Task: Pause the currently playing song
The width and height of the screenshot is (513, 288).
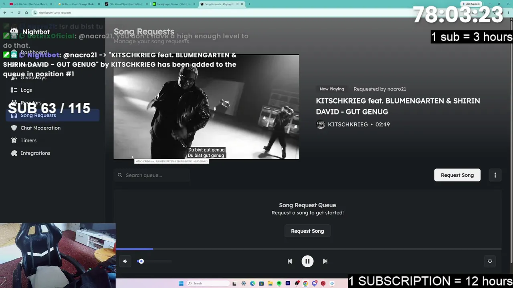Action: (307, 261)
